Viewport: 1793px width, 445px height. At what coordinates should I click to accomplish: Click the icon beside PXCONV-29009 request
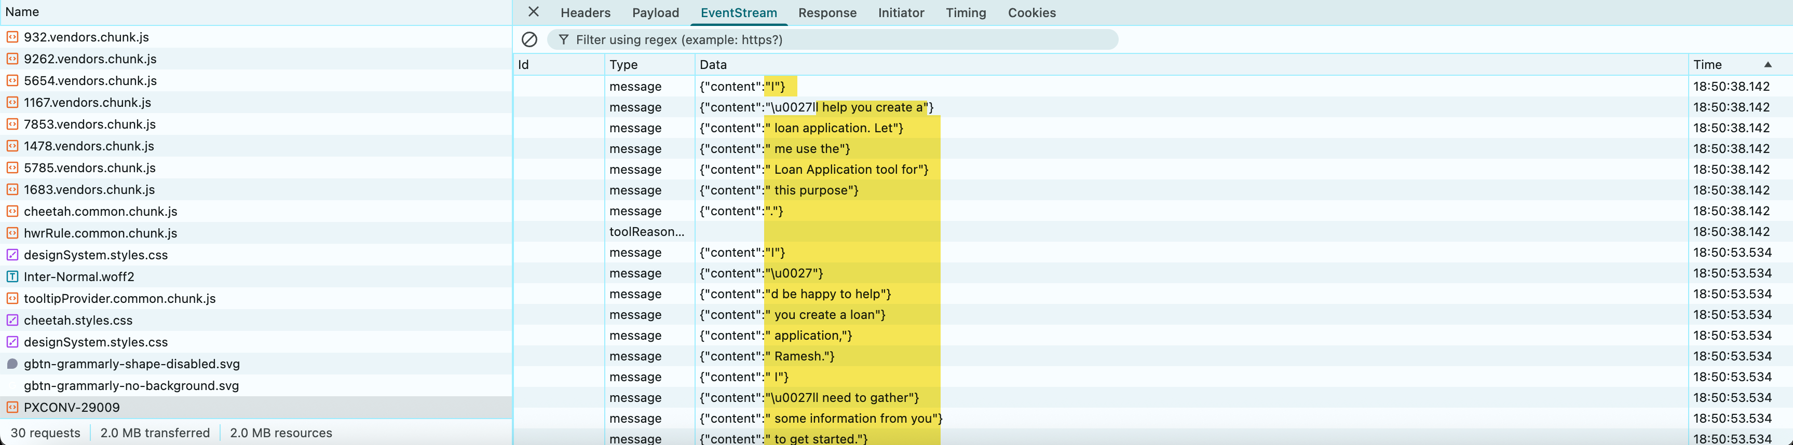tap(12, 408)
